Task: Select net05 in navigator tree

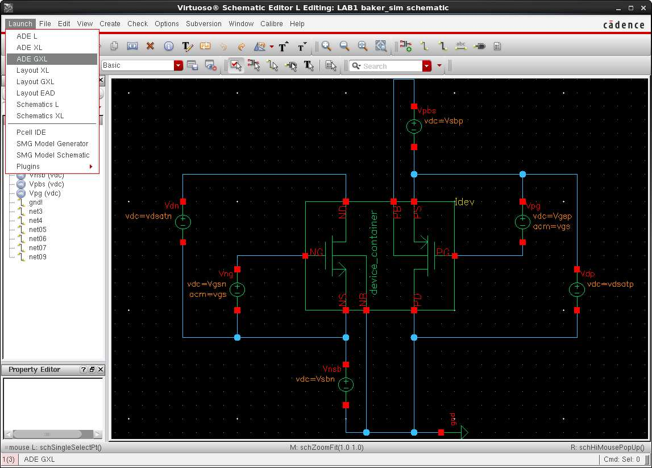Action: point(38,230)
